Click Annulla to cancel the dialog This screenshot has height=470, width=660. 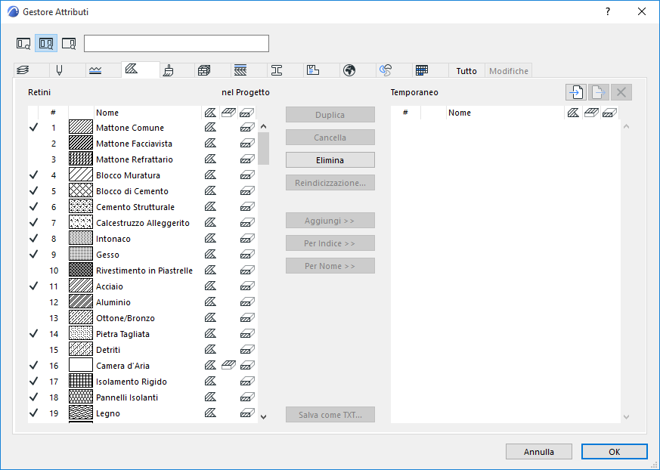(x=538, y=452)
